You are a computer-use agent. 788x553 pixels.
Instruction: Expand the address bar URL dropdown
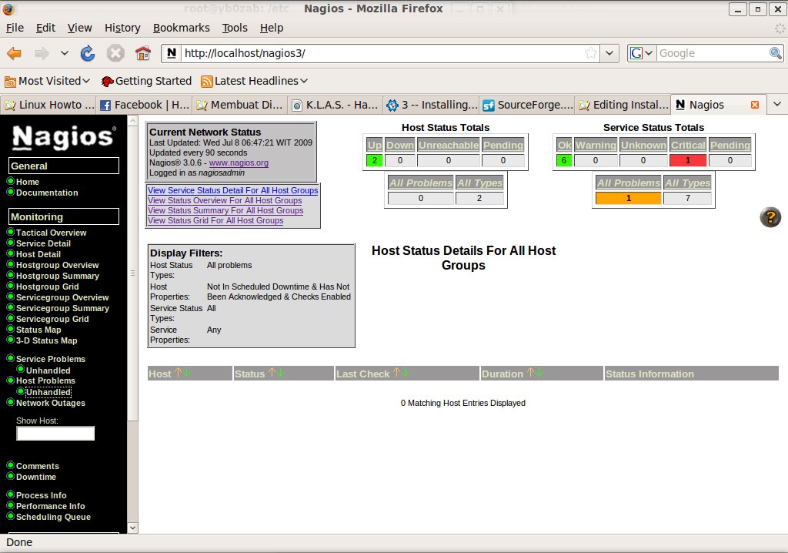609,53
